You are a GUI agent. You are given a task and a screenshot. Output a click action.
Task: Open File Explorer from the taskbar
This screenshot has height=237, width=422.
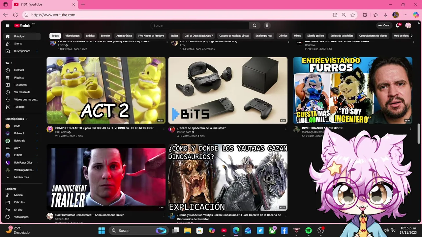tap(188, 230)
